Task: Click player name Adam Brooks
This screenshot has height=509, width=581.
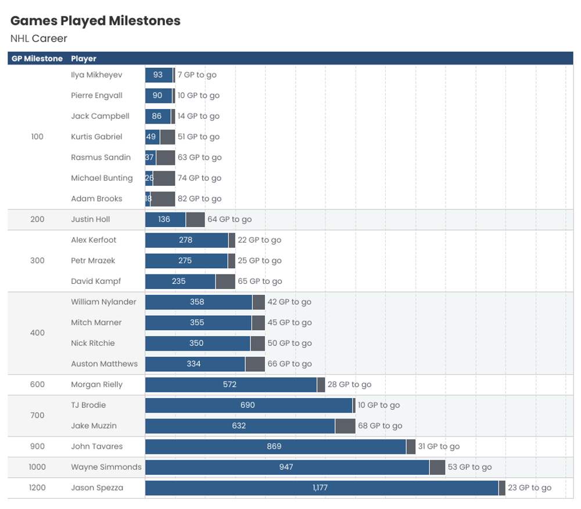Action: pyautogui.click(x=96, y=199)
